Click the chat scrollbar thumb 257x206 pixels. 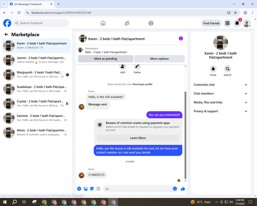[x=185, y=135]
